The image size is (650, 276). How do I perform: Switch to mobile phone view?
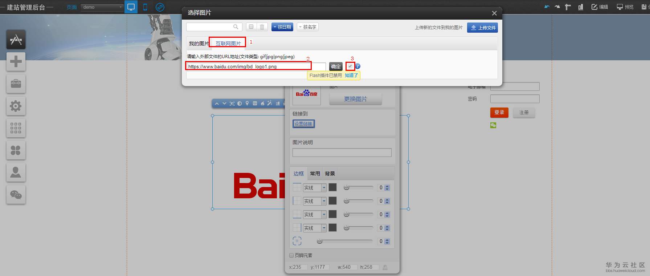pyautogui.click(x=145, y=7)
